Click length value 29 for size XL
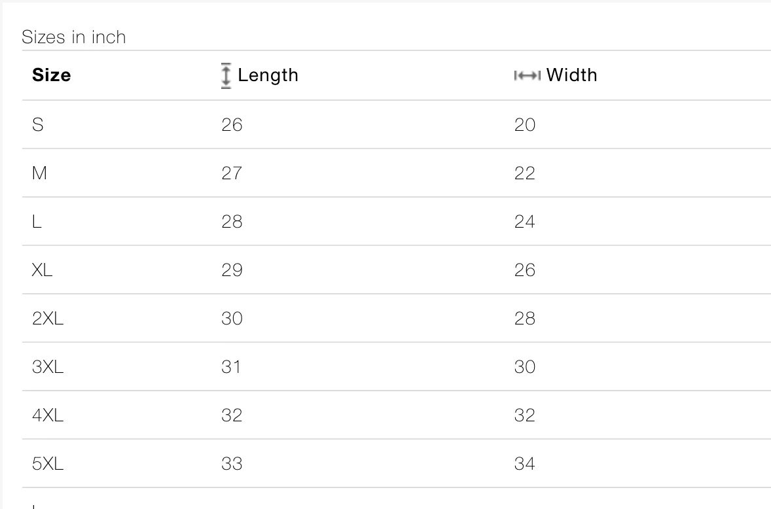 (232, 270)
